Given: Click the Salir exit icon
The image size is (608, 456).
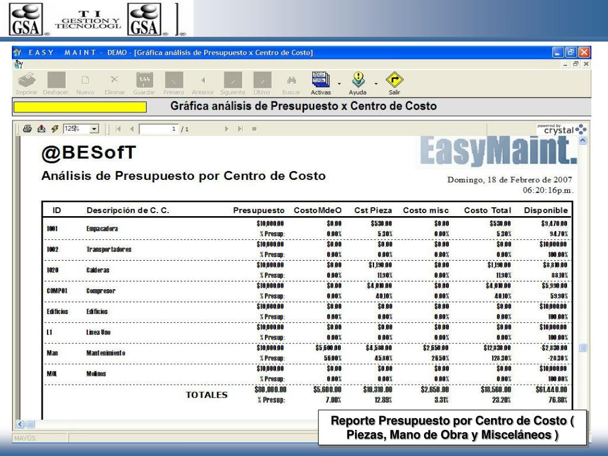Looking at the screenshot, I should (x=394, y=80).
